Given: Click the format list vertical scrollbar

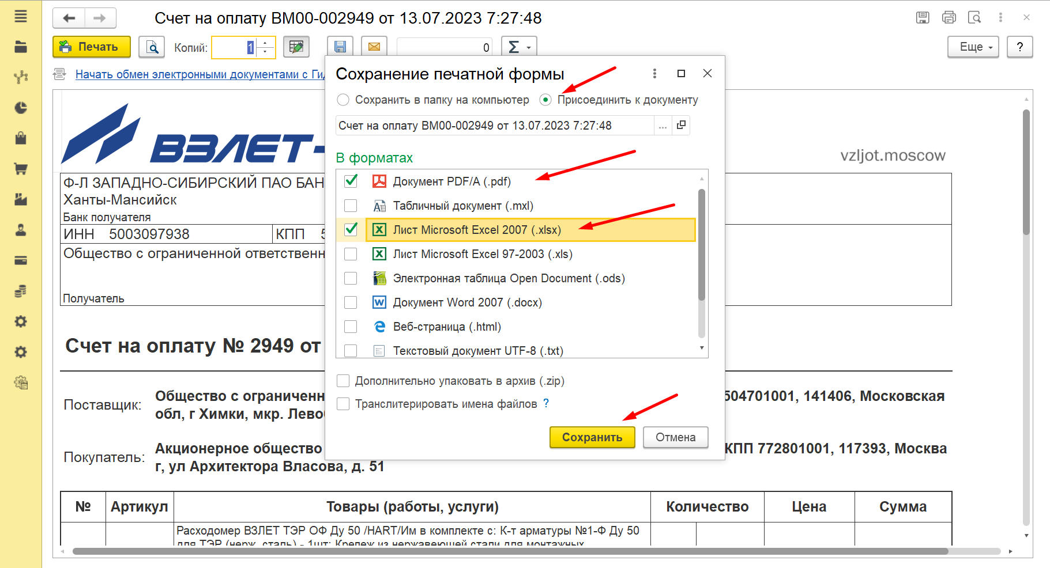Looking at the screenshot, I should coord(702,245).
